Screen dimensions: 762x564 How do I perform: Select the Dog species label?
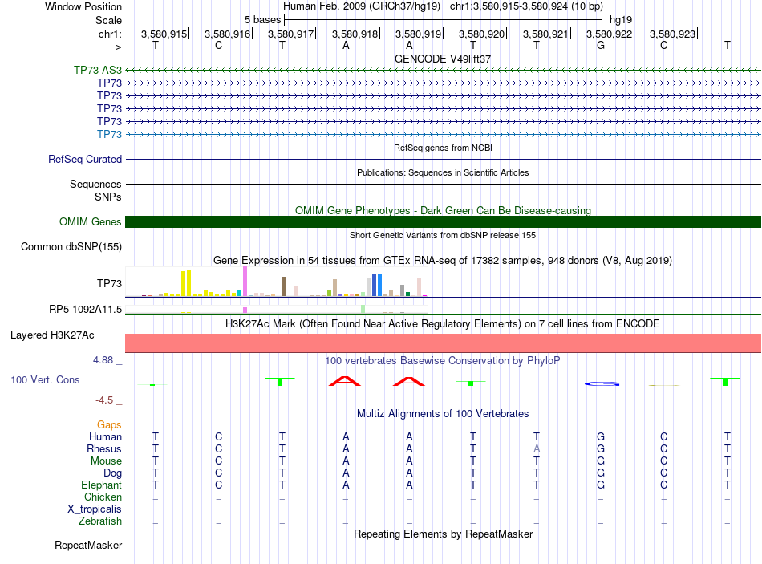112,473
